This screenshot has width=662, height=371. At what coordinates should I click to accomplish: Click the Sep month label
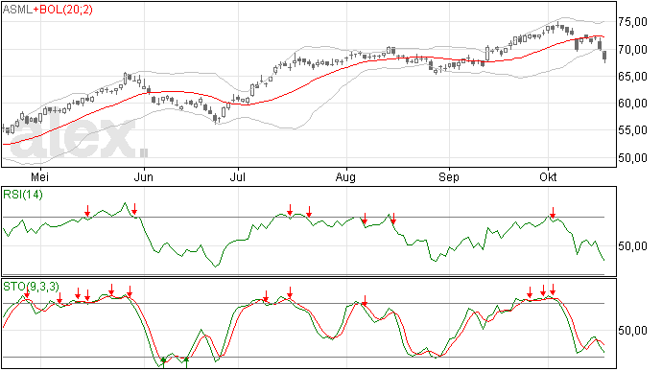pyautogui.click(x=449, y=177)
